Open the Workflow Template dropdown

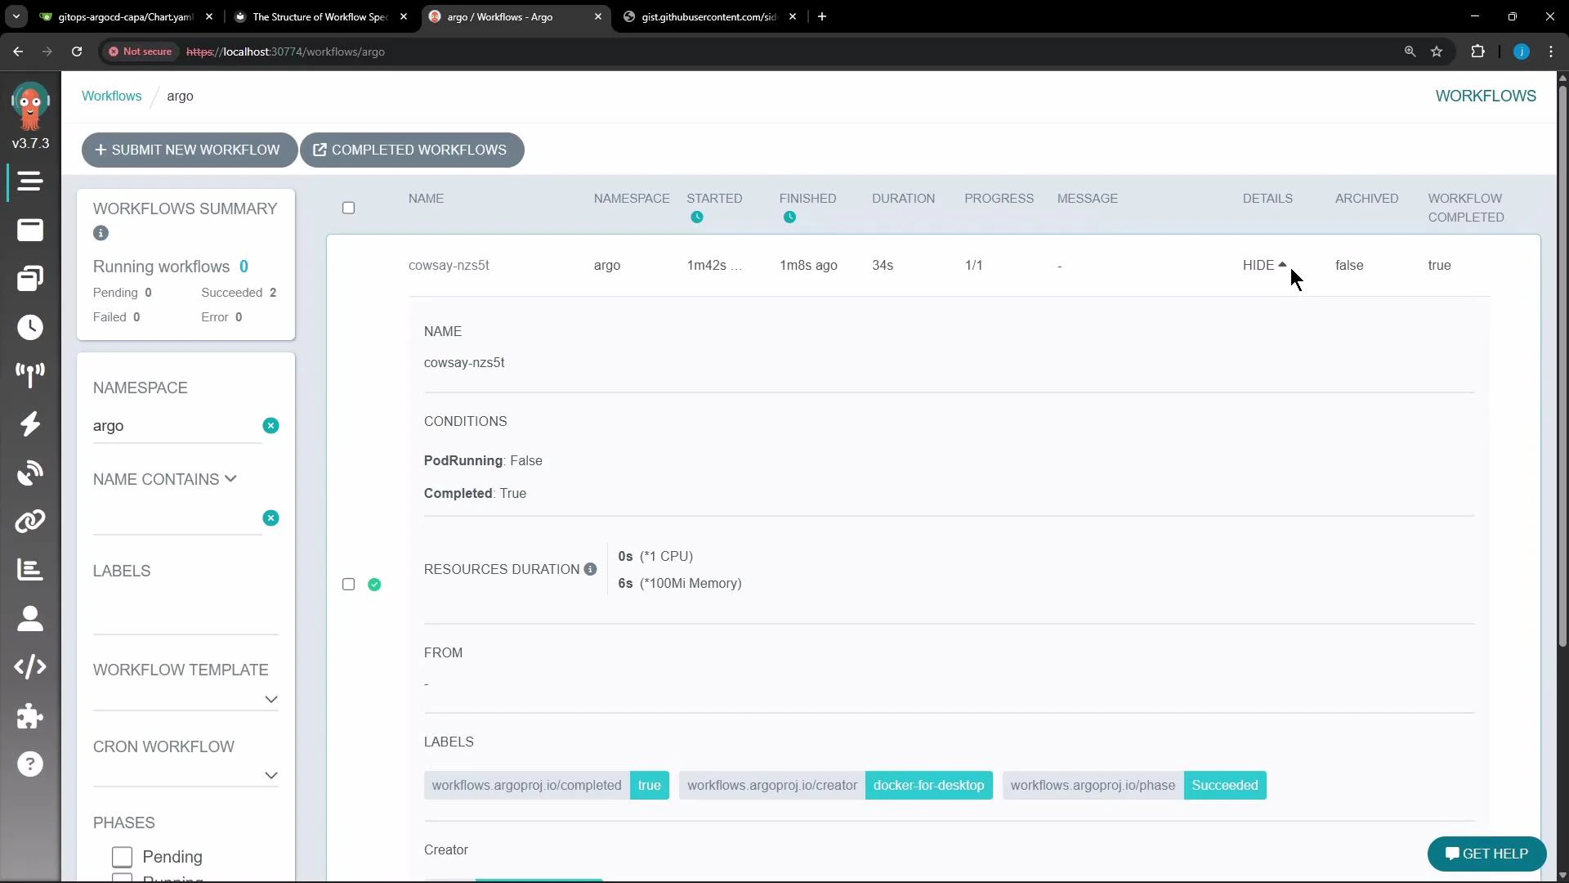(x=271, y=700)
